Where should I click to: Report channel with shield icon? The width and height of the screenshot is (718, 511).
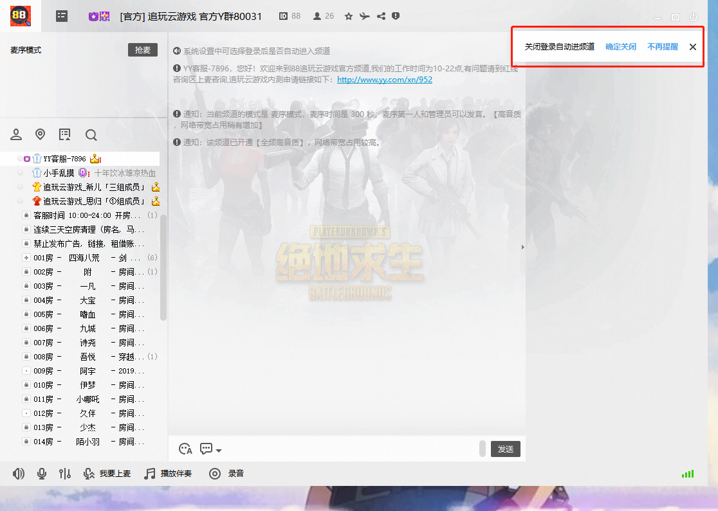point(396,16)
